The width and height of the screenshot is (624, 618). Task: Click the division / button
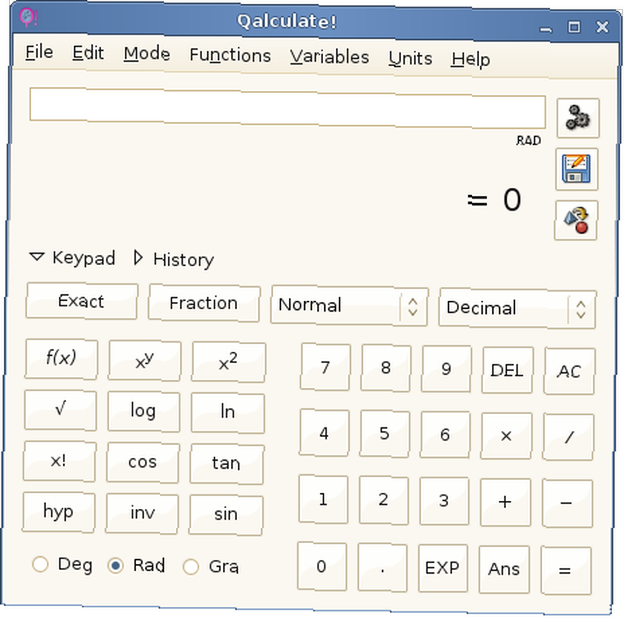click(x=568, y=437)
